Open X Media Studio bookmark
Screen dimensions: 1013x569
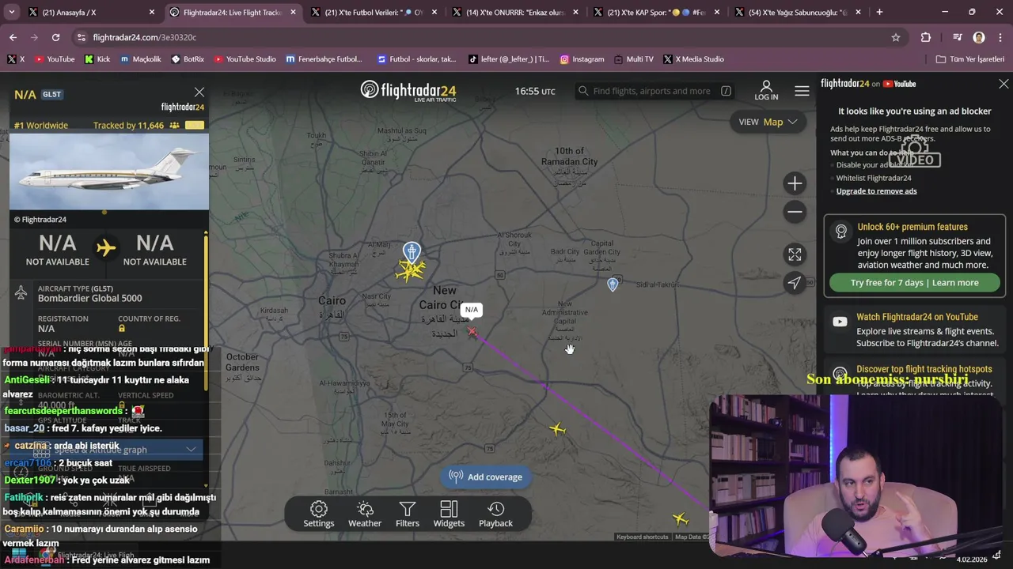(693, 59)
